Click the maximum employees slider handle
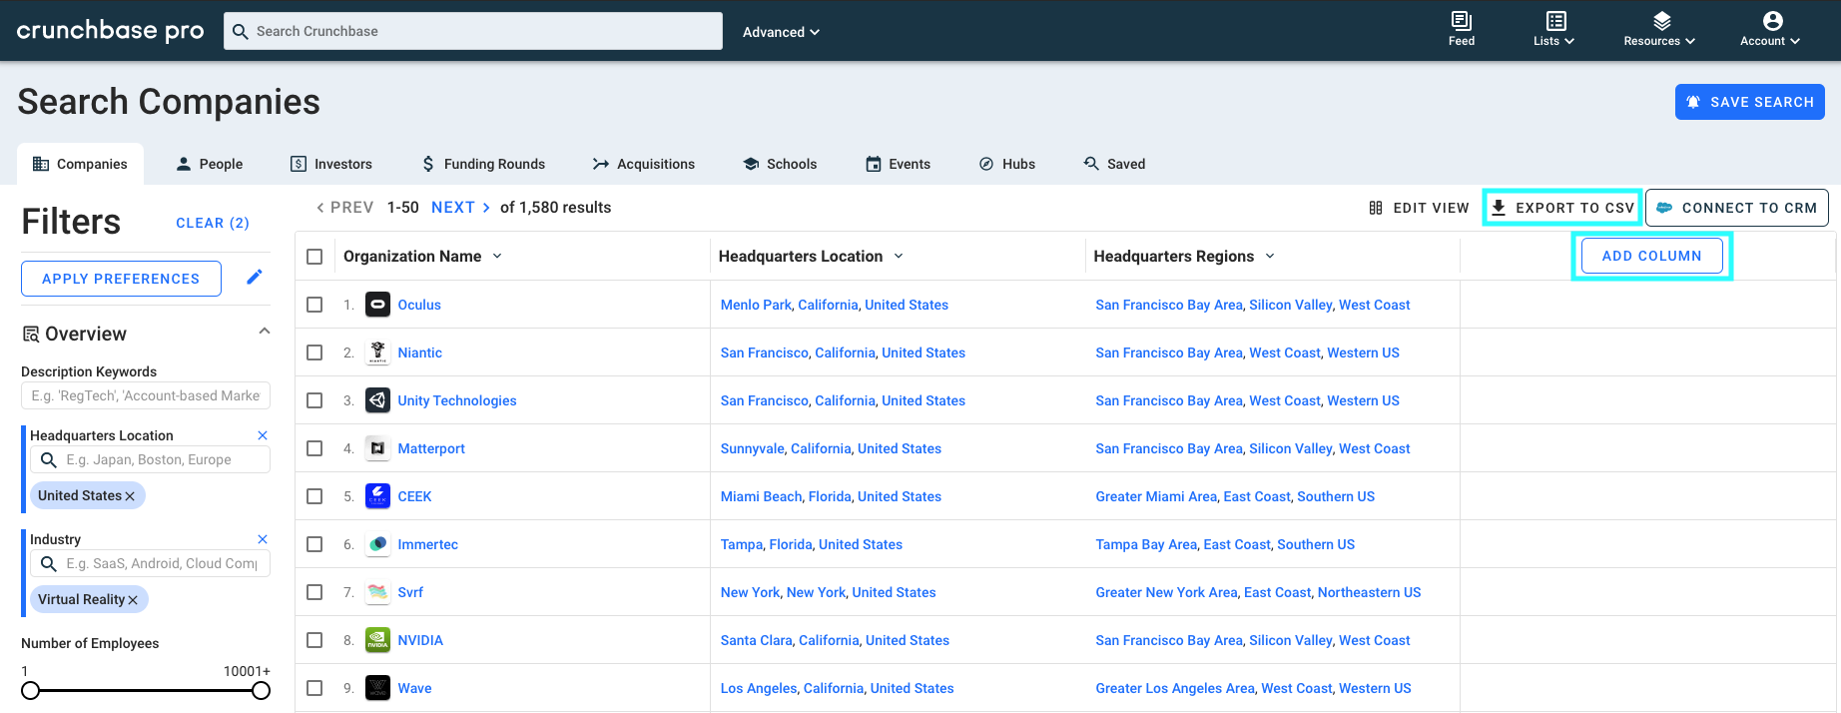The image size is (1841, 713). 261,690
